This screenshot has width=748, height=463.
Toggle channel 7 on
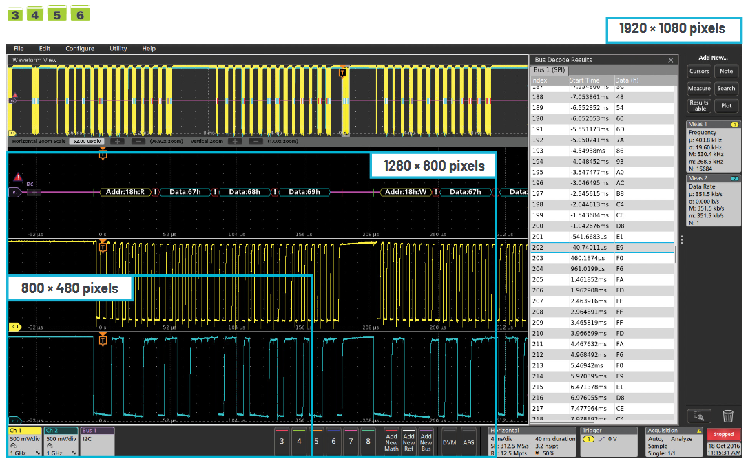tap(350, 442)
